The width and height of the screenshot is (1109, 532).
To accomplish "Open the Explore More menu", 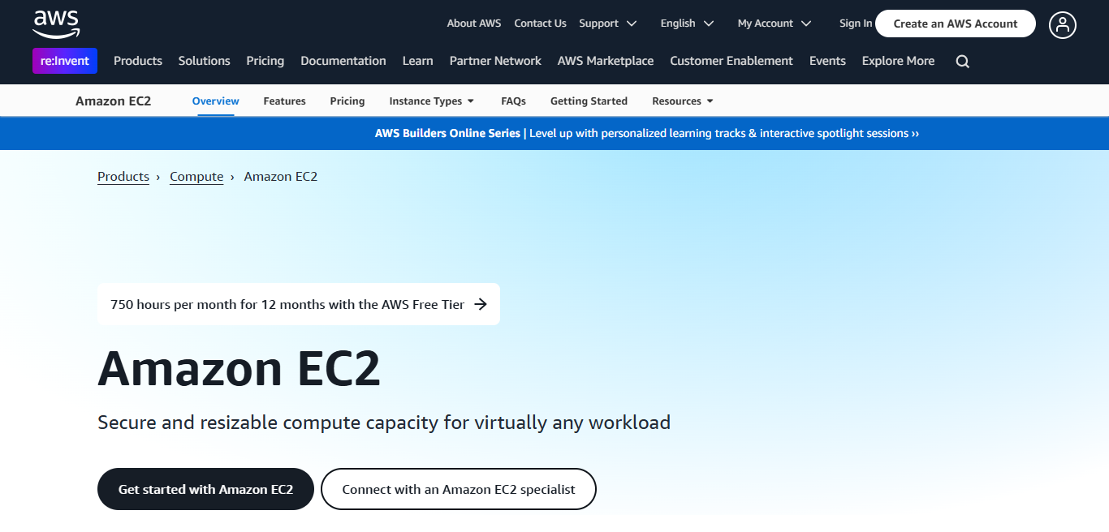I will coord(898,61).
